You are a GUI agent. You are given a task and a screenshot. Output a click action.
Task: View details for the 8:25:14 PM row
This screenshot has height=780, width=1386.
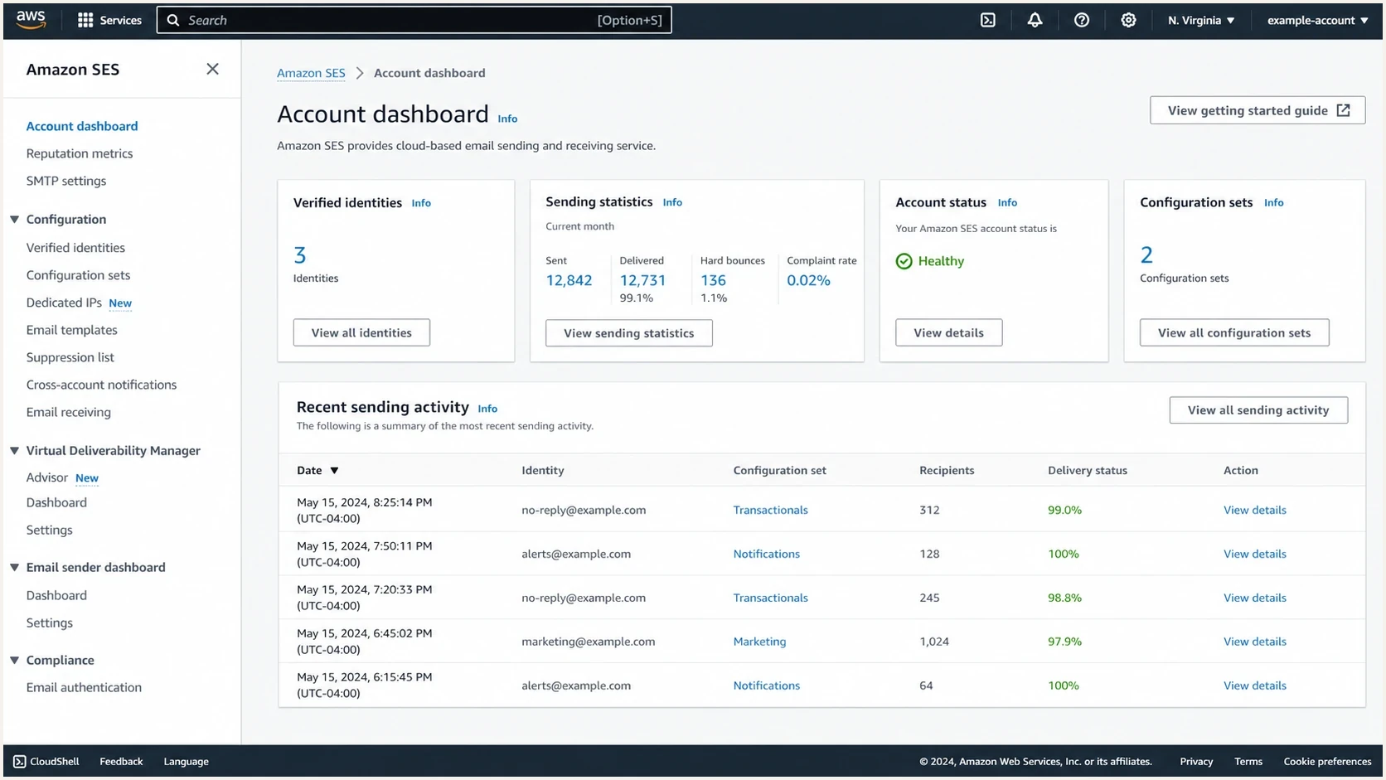(x=1255, y=510)
